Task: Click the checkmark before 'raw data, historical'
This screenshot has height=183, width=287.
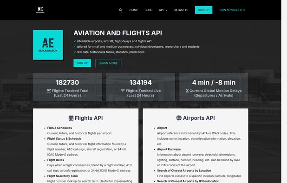Action: tap(75, 52)
